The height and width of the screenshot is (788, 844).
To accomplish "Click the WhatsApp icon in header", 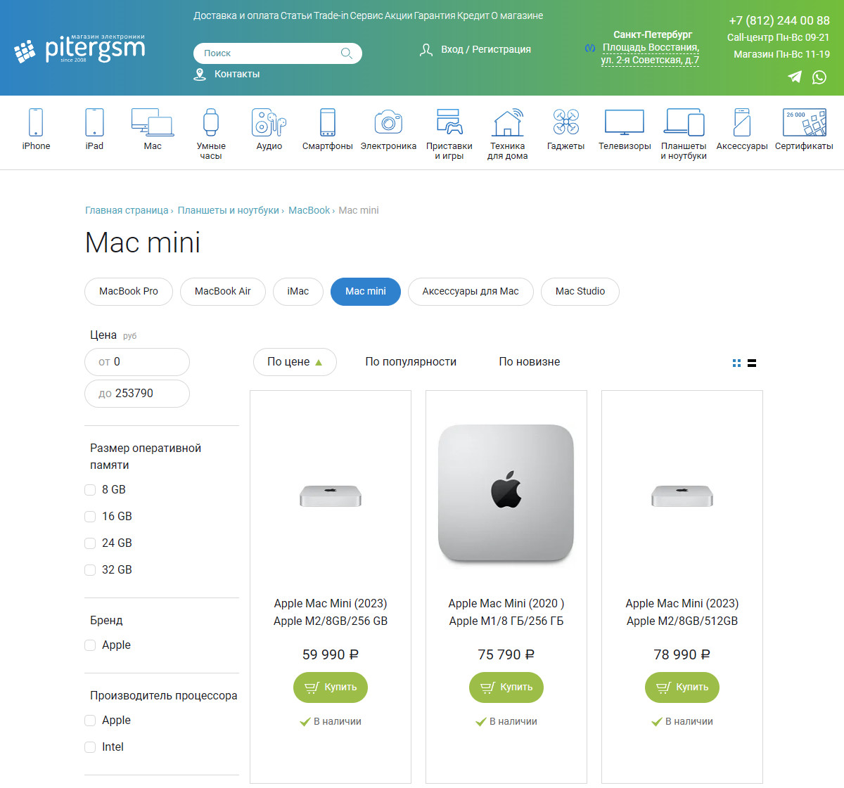I will [819, 77].
